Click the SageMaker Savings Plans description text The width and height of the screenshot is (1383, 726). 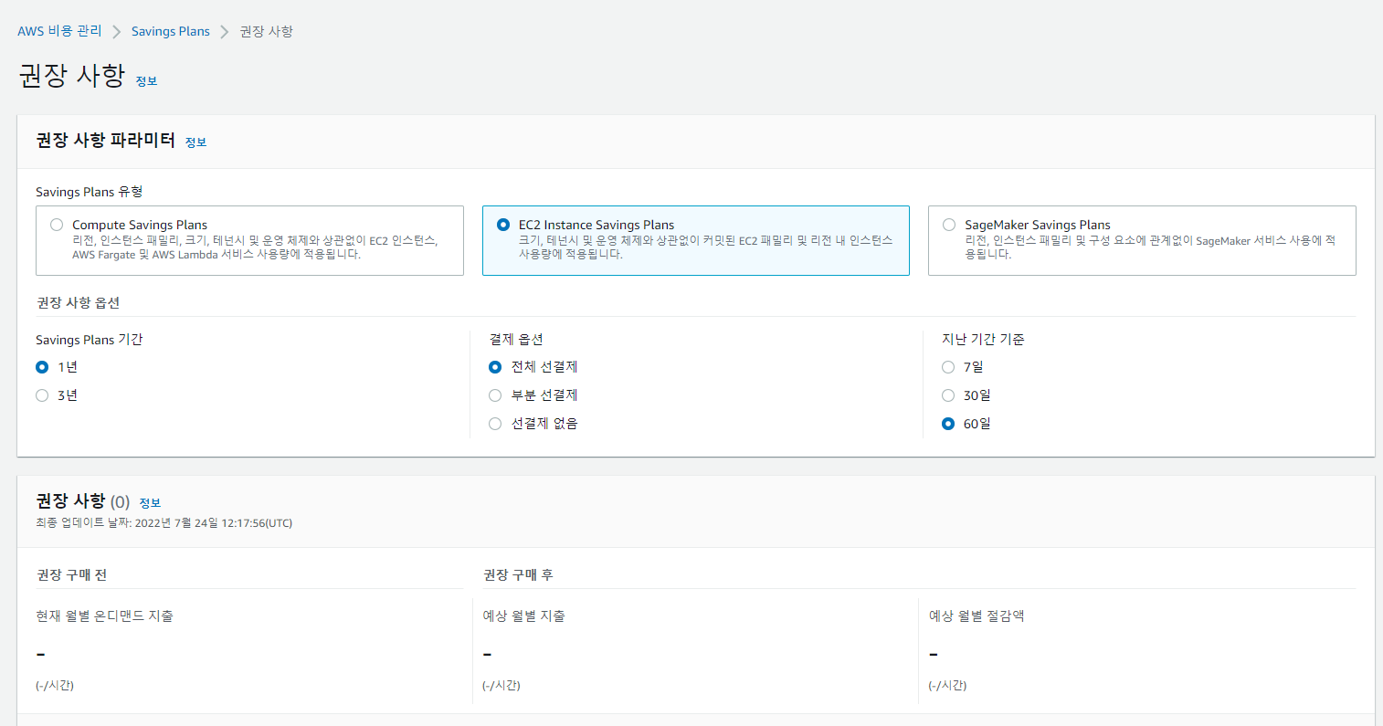[1150, 247]
